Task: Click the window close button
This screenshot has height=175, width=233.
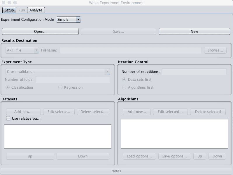Action: pyautogui.click(x=3, y=3)
